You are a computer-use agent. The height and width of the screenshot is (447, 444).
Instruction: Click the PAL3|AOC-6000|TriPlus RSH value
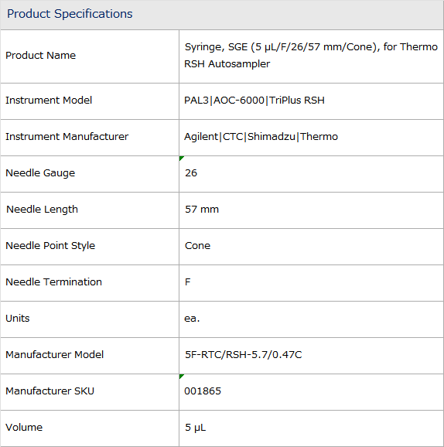click(x=254, y=101)
